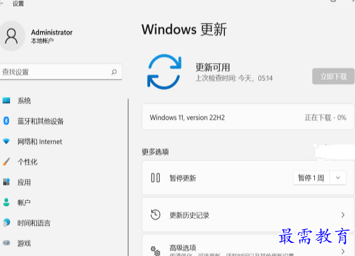Image resolution: width=355 pixels, height=256 pixels.
Task: Click the 更新历史记录 label
Action: (189, 215)
